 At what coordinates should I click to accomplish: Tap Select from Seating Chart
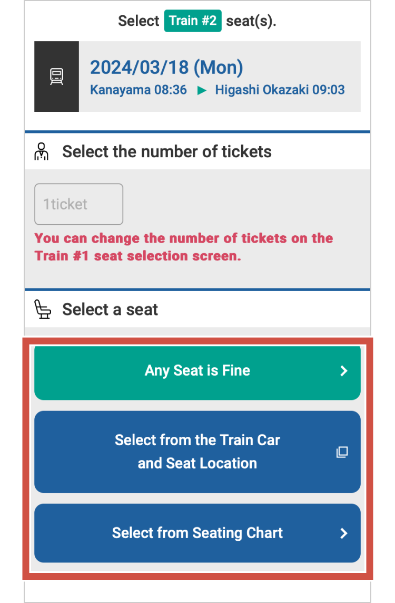pyautogui.click(x=197, y=533)
